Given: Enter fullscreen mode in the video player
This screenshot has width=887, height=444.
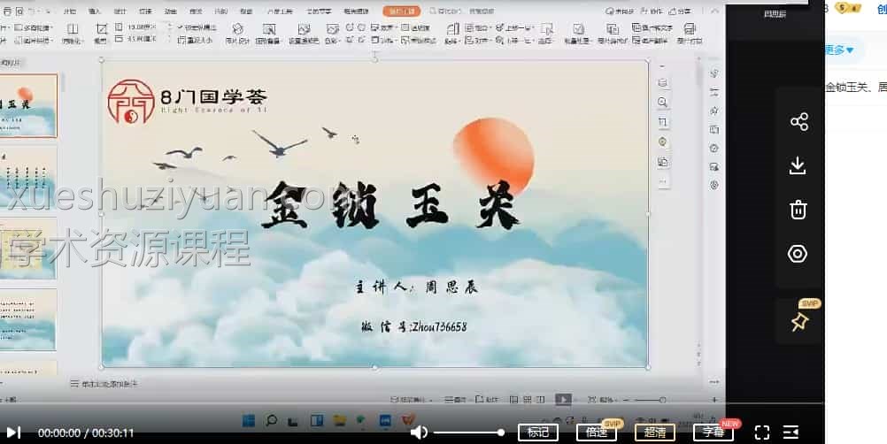Looking at the screenshot, I should [761, 433].
